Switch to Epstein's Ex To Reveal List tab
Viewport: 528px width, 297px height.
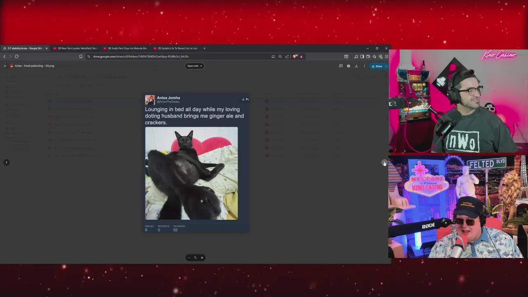(x=176, y=48)
